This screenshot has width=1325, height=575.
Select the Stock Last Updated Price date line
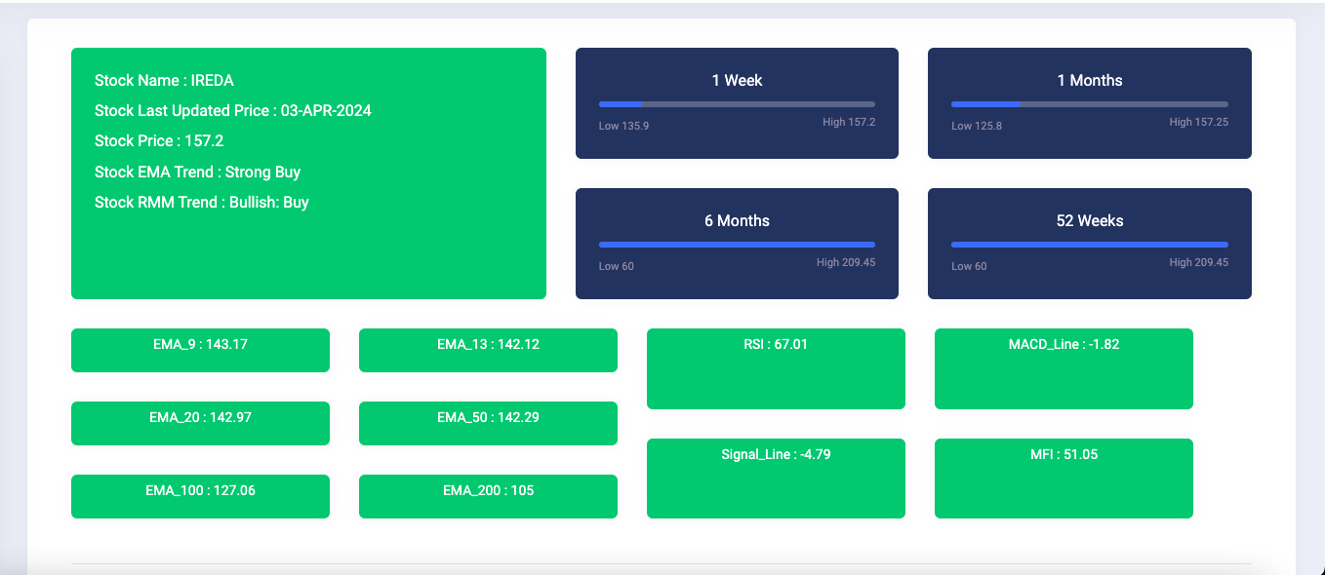[x=233, y=110]
